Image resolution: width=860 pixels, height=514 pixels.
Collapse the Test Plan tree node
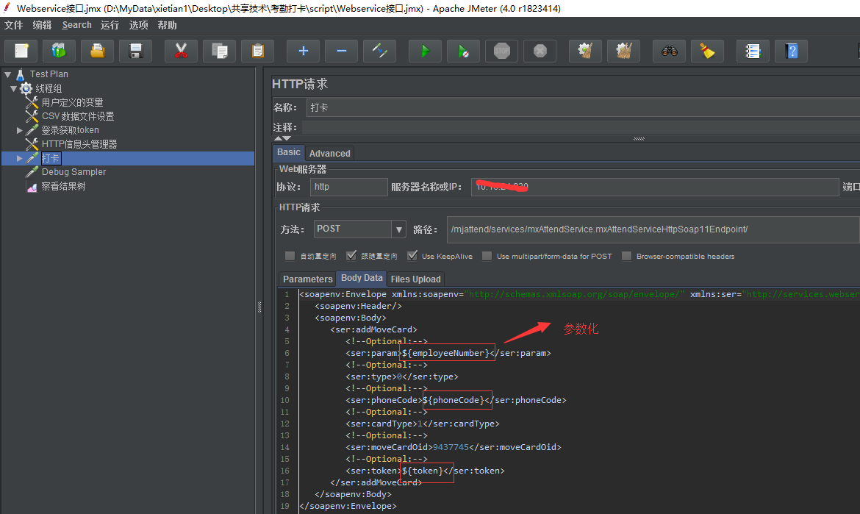coord(7,74)
